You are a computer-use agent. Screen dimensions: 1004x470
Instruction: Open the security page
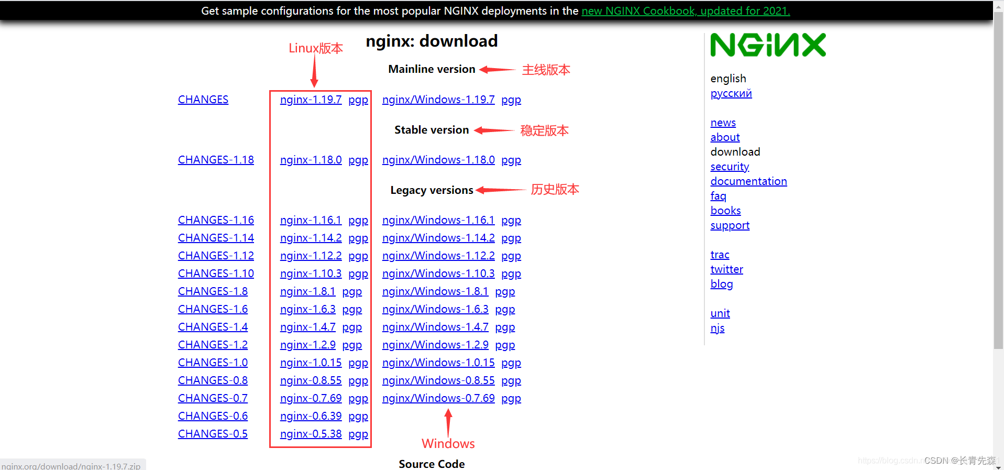[730, 167]
